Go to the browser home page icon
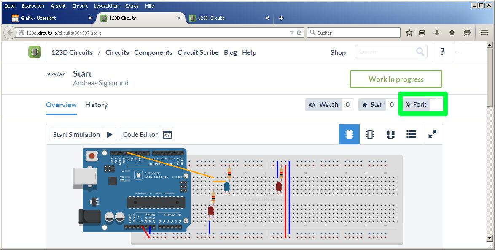The height and width of the screenshot is (250, 495). (x=452, y=33)
